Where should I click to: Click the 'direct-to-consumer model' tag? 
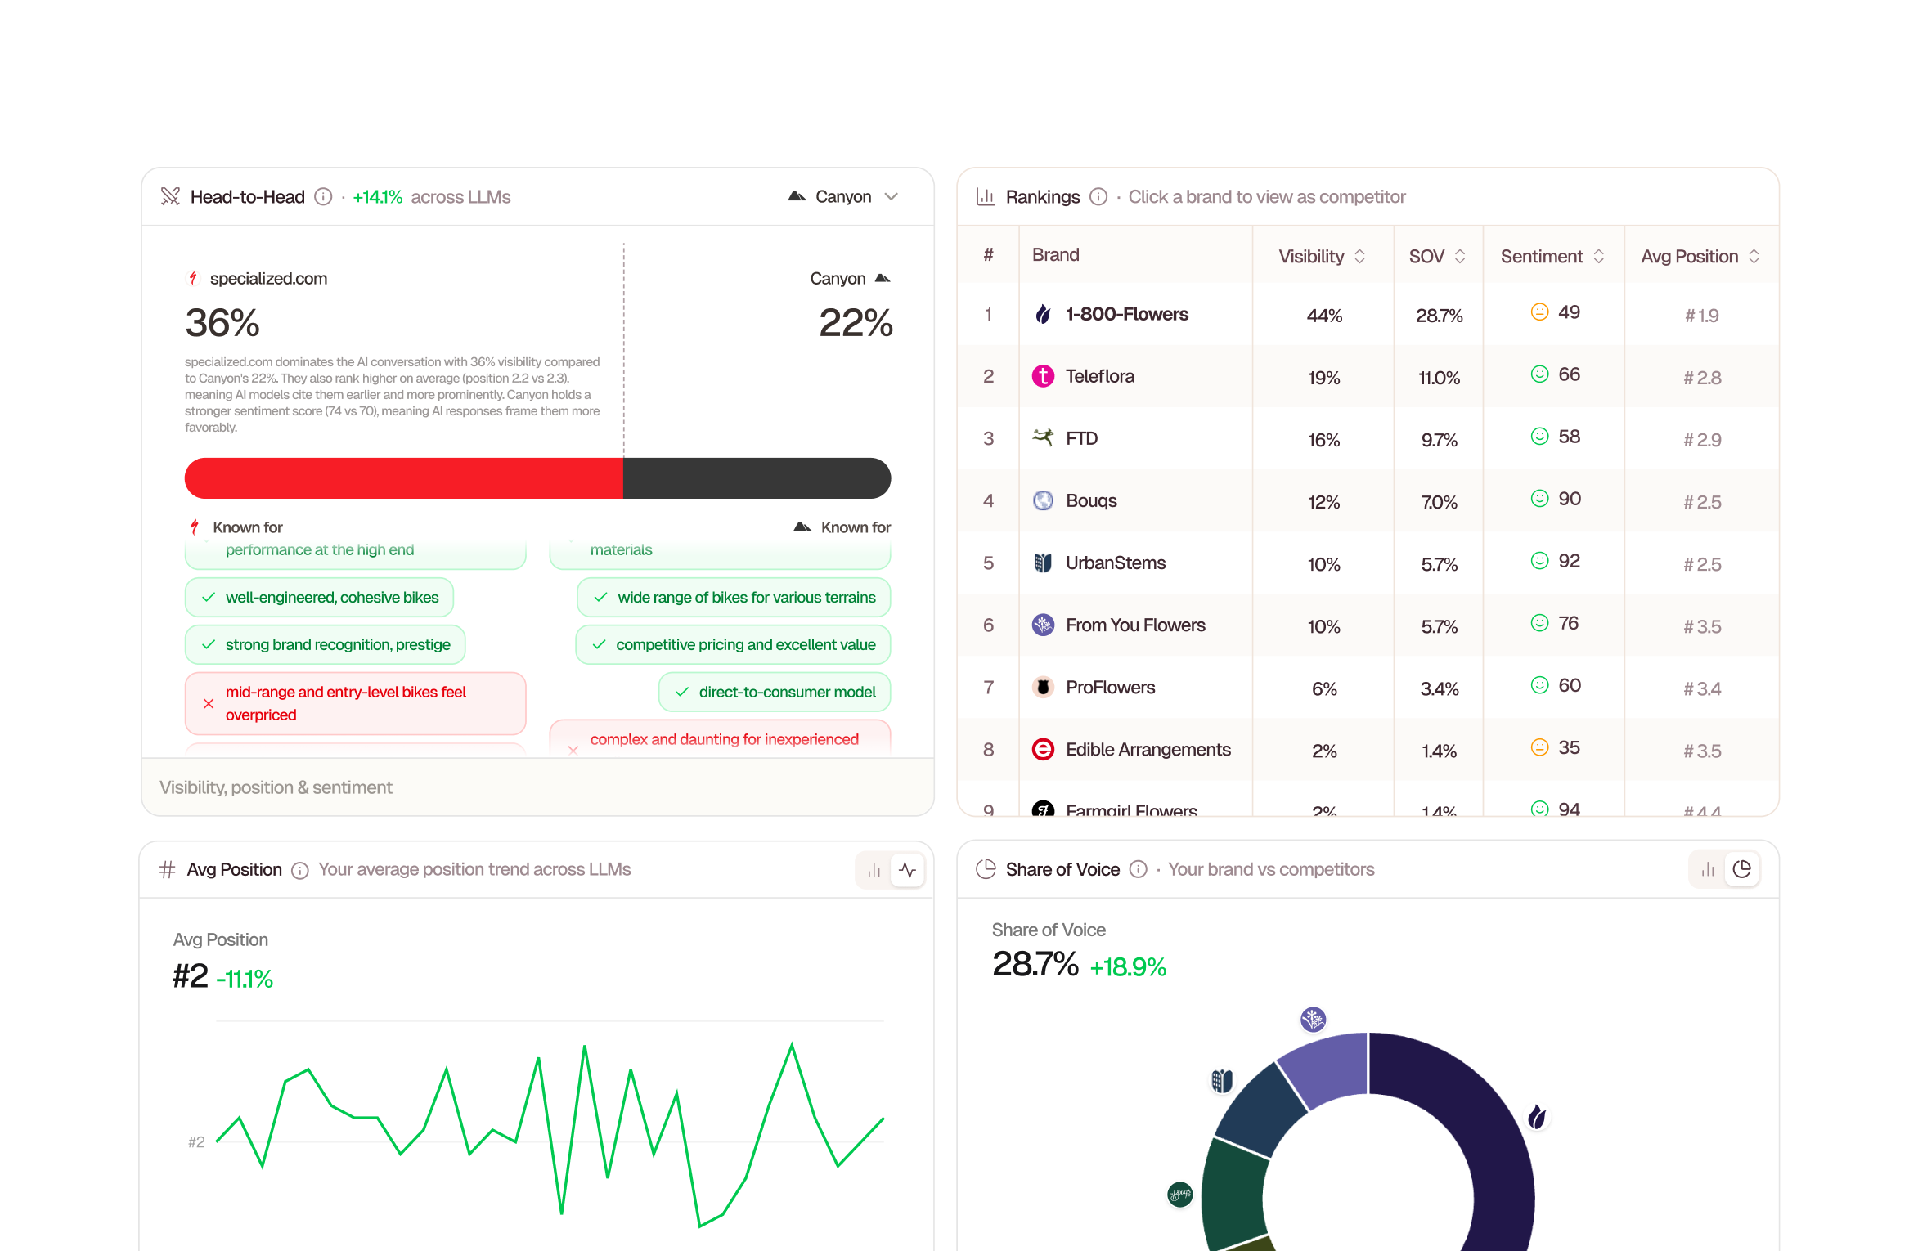tap(775, 693)
